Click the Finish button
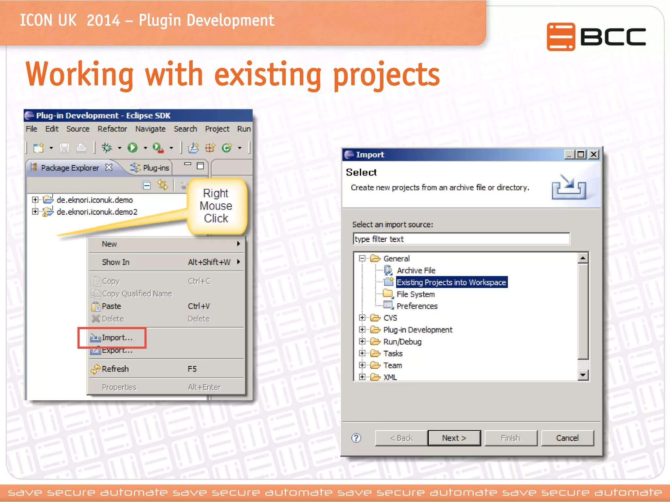 511,438
